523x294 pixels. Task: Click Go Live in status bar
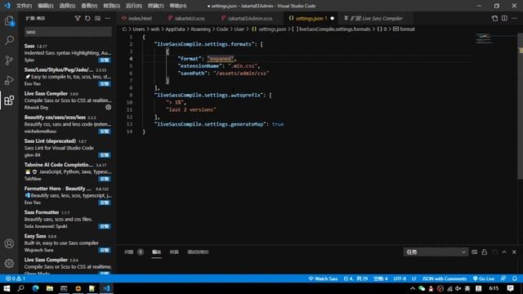click(484, 278)
